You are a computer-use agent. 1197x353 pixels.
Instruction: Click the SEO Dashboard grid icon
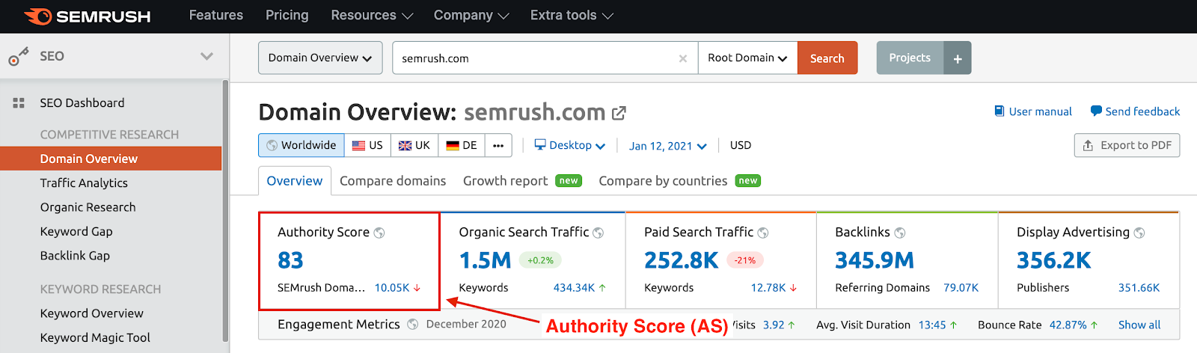tap(19, 103)
